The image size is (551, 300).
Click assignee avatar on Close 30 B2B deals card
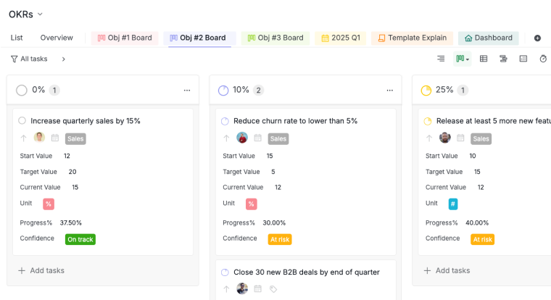click(x=242, y=288)
